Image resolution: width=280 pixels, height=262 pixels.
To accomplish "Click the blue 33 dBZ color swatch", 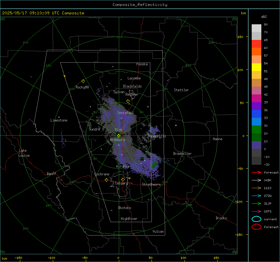I will click(x=256, y=114).
